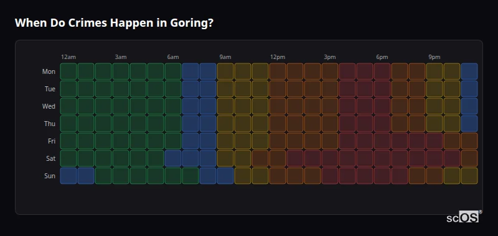Select the Saturday 6am blue cell
498x236 pixels.
[x=173, y=158]
